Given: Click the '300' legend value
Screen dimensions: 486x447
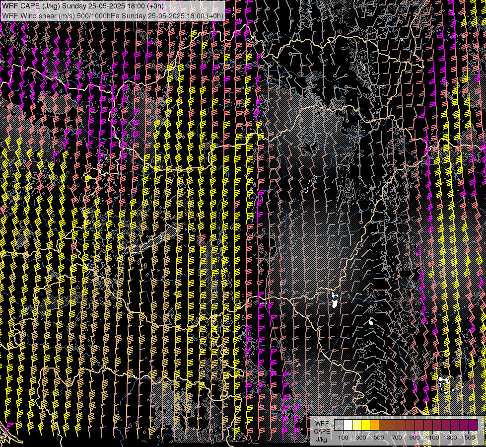Looking at the screenshot, I should pyautogui.click(x=361, y=438).
